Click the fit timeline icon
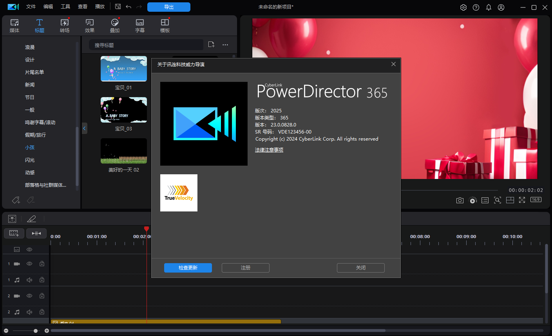 click(x=36, y=233)
